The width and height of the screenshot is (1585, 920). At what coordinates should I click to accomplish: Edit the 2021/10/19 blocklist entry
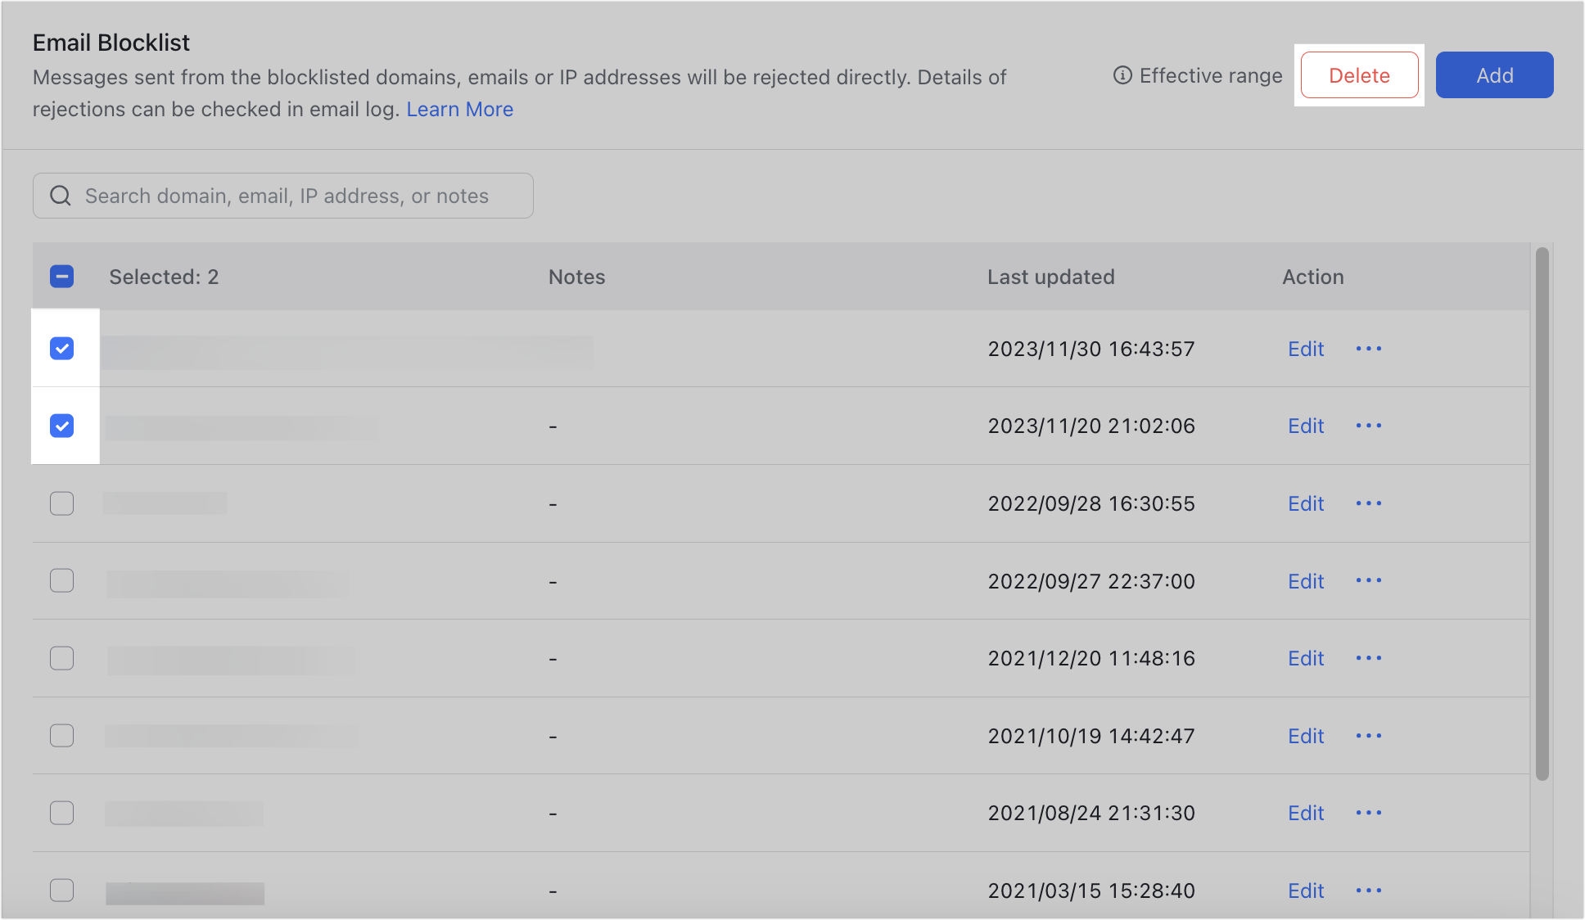1305,735
